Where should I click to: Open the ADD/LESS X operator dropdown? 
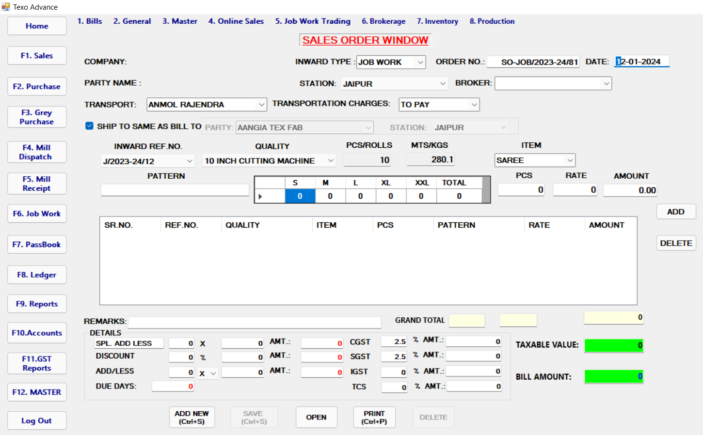click(x=213, y=373)
